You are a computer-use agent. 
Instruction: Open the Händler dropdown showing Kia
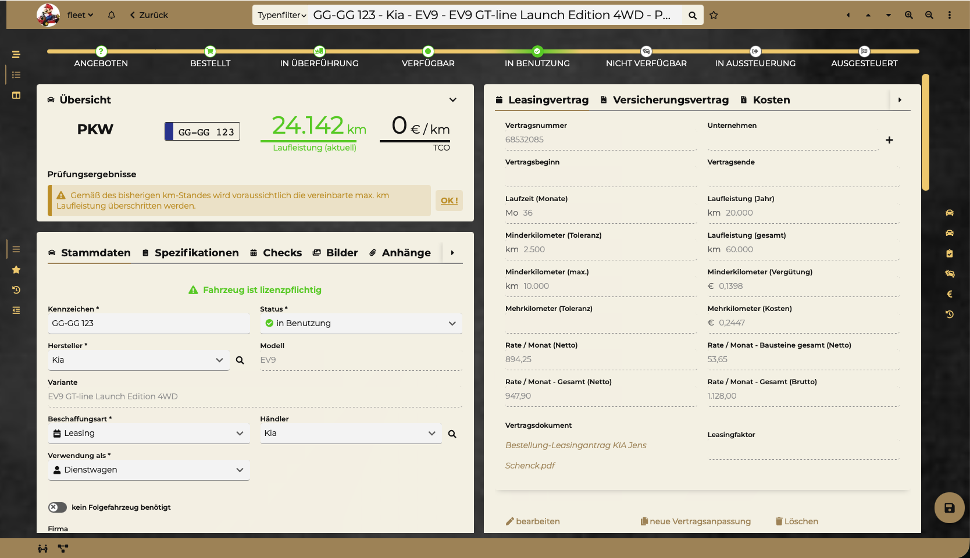pos(351,434)
